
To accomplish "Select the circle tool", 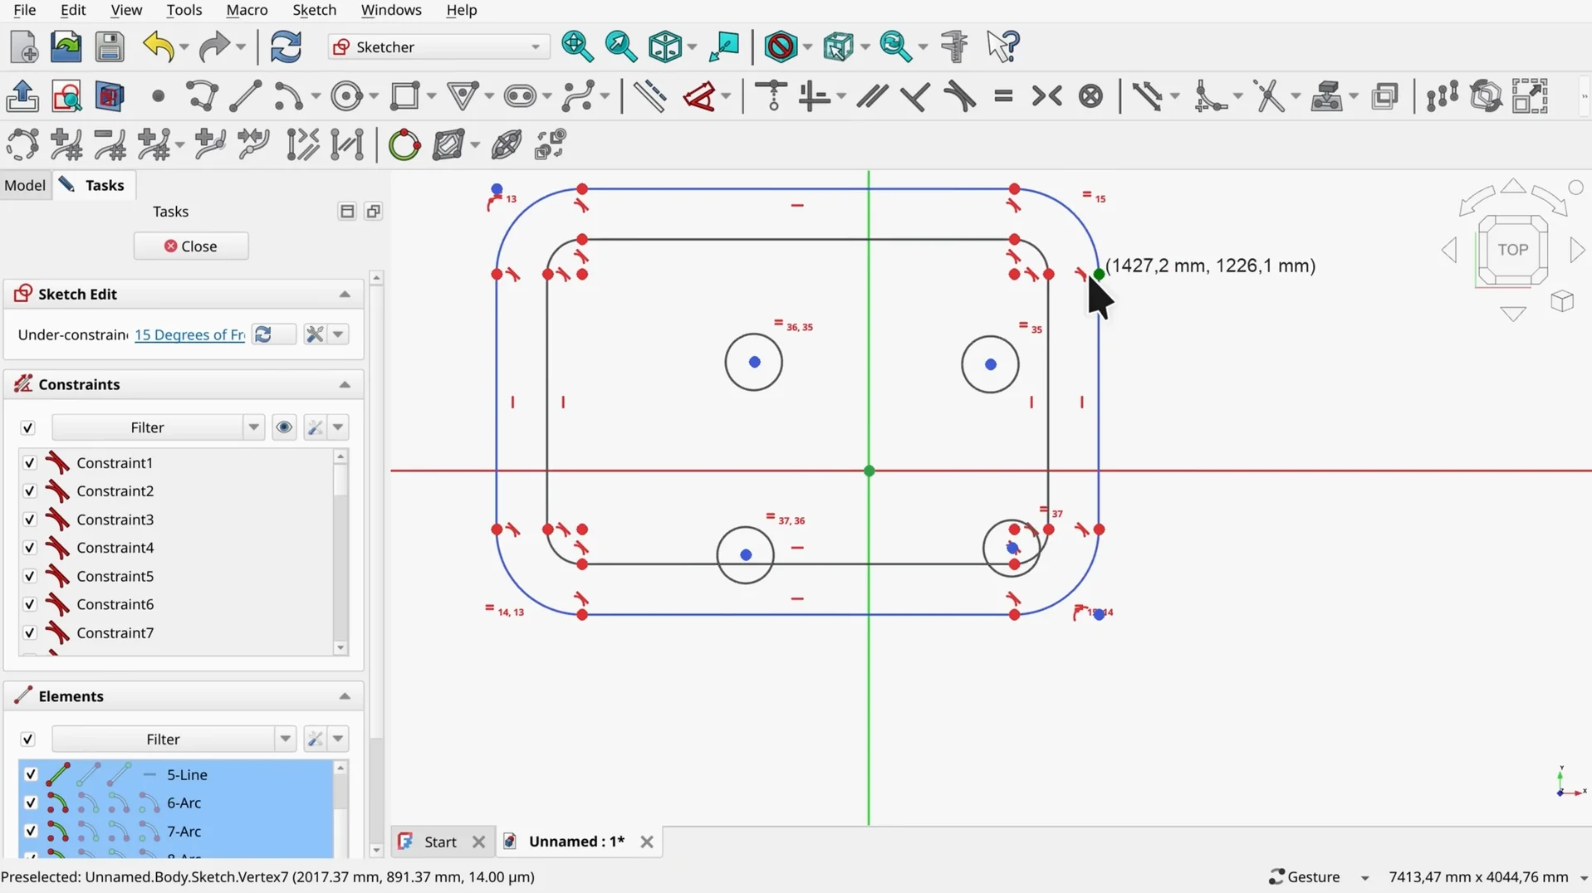I will click(x=347, y=96).
